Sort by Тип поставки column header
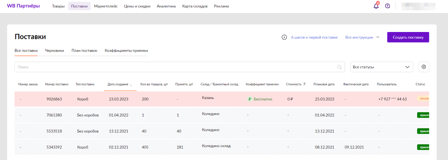Viewport: 448px width, 160px height. click(x=85, y=84)
